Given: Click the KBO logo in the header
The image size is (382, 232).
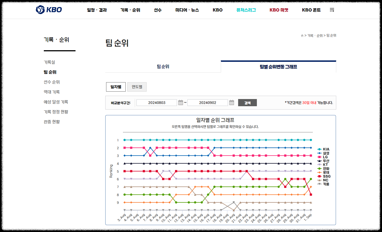Looking at the screenshot, I should (49, 10).
